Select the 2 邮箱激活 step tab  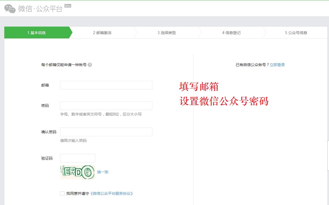tap(102, 33)
